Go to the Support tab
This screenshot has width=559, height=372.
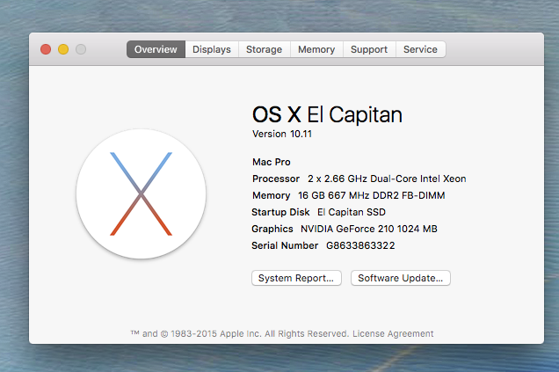[369, 49]
